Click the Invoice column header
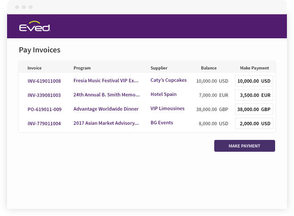Image resolution: width=294 pixels, height=216 pixels. click(x=34, y=68)
